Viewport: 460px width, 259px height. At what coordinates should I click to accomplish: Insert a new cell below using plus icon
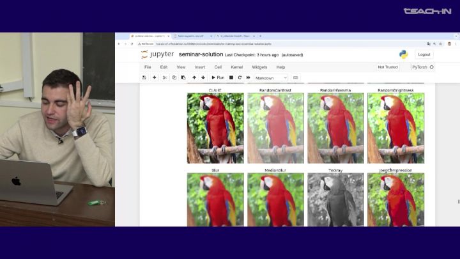154,77
